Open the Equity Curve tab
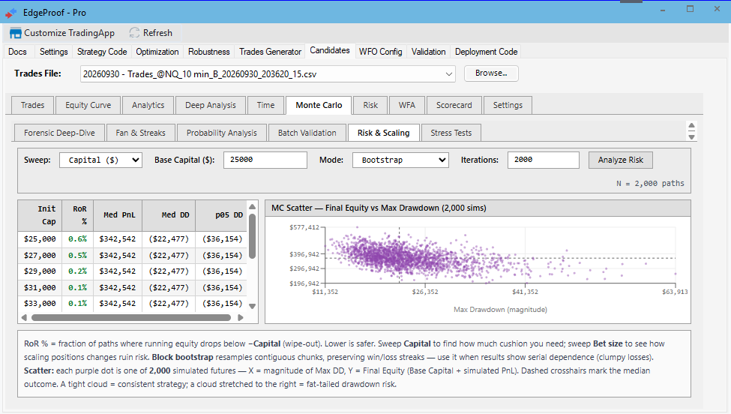Image resolution: width=731 pixels, height=414 pixels. (88, 105)
